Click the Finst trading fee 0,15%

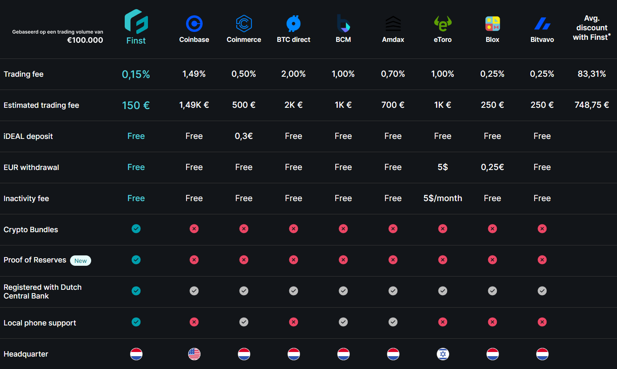coord(136,74)
